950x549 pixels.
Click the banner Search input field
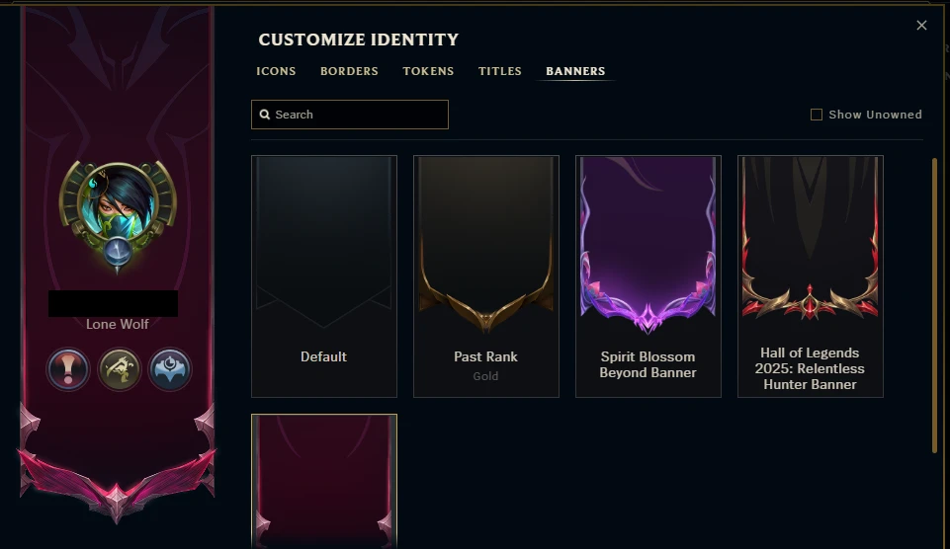coord(356,115)
